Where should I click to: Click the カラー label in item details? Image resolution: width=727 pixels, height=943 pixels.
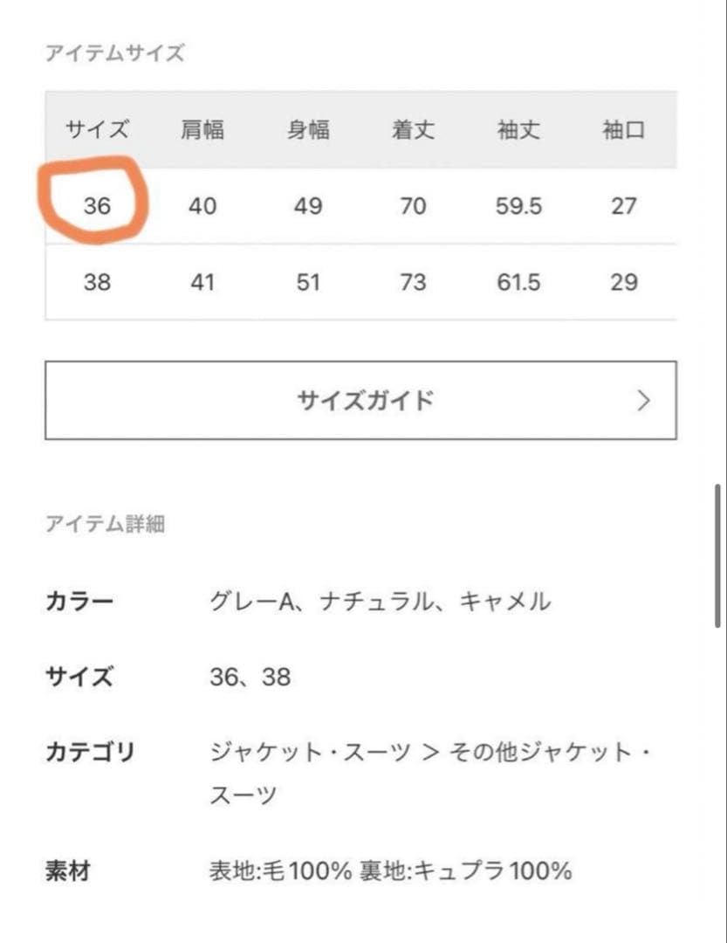(x=79, y=602)
